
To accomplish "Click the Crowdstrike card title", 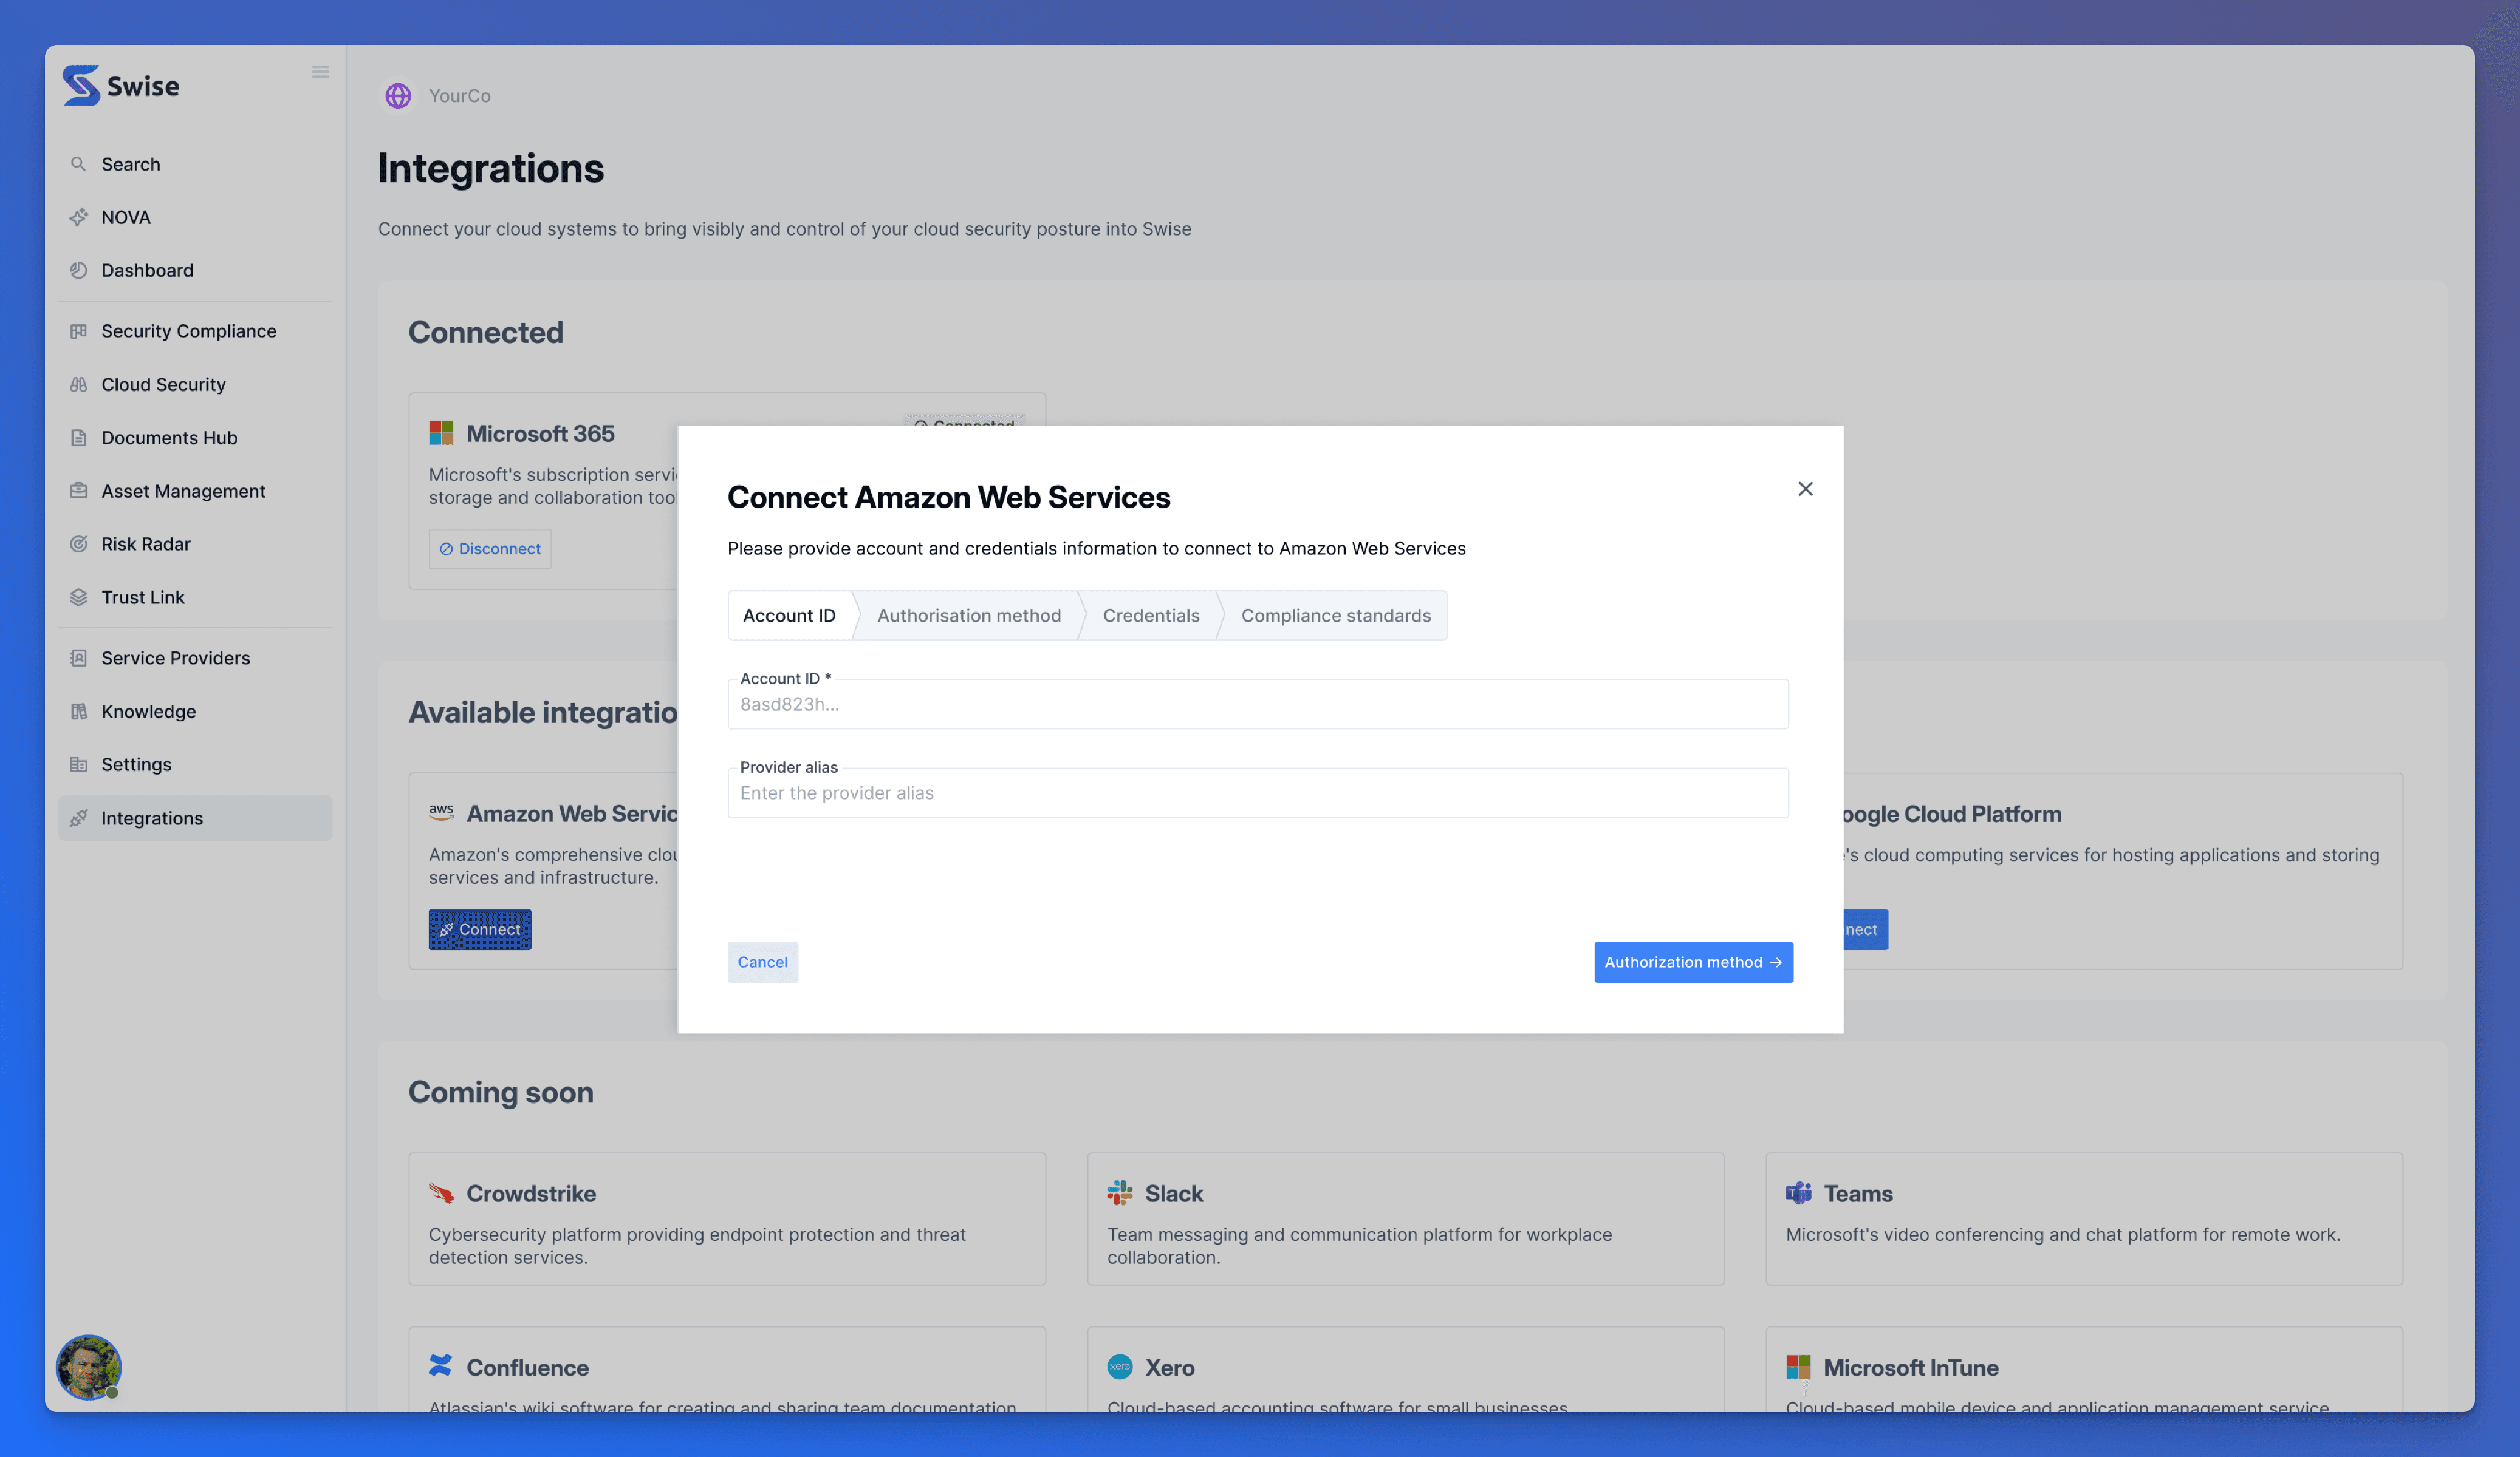I will pos(531,1193).
